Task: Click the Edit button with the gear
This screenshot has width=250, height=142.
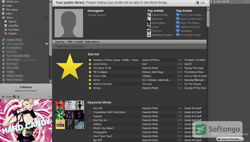Action: pyautogui.click(x=202, y=2)
